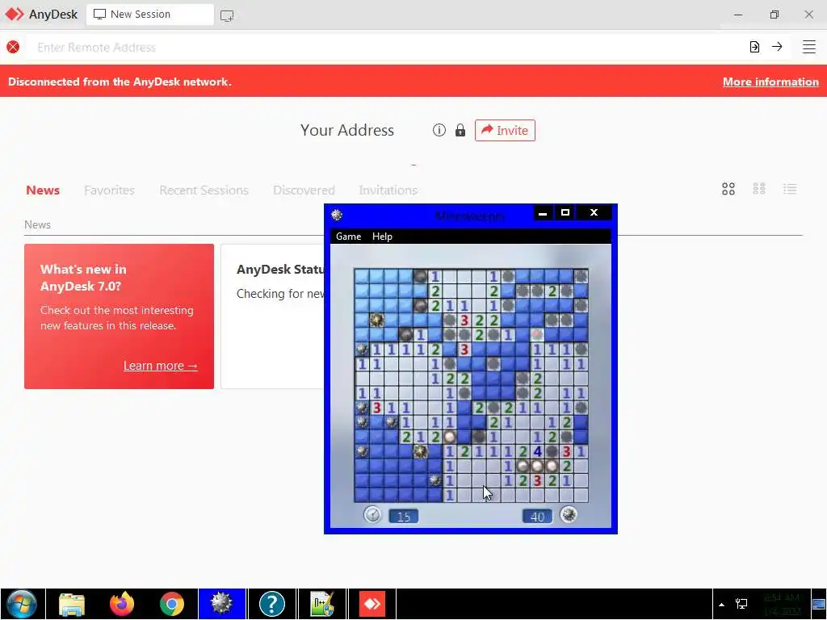This screenshot has height=620, width=827.
Task: Open the Help menu in Minesweeper
Action: click(382, 237)
